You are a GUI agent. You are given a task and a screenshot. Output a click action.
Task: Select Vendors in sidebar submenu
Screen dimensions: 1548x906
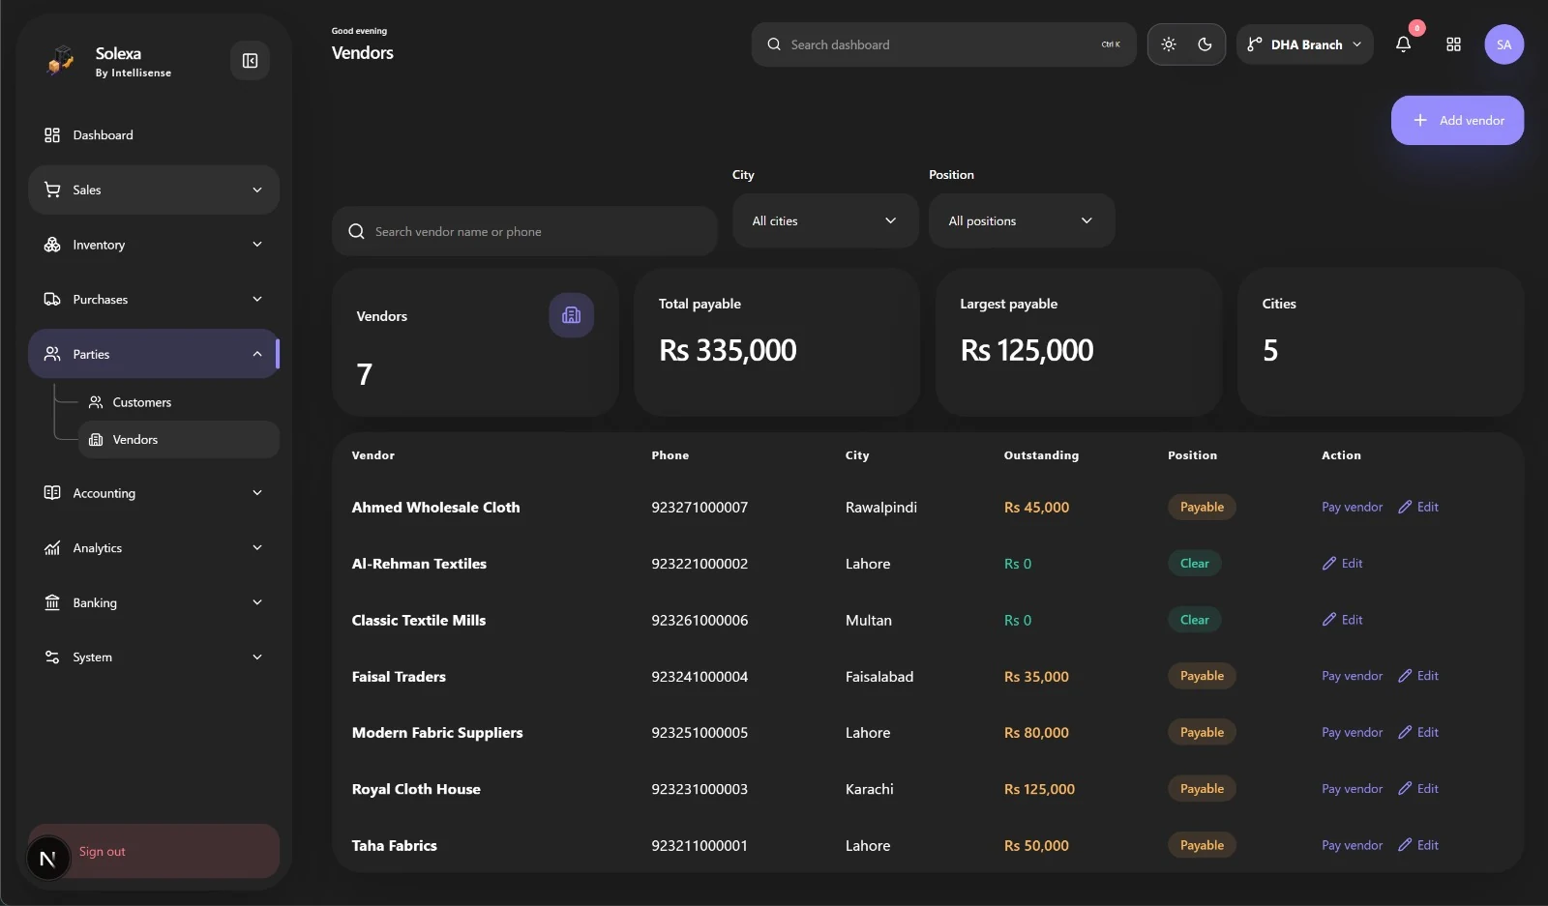click(179, 439)
